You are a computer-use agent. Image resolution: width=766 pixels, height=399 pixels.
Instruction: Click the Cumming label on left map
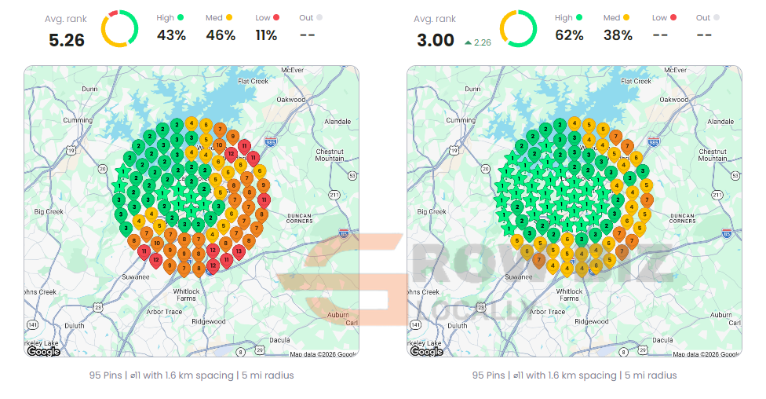[78, 120]
